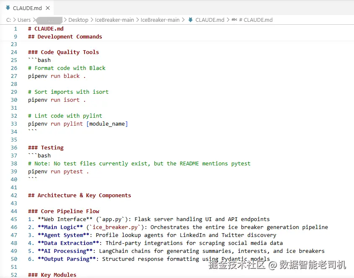Click the heading '### Testing'
Viewport: 354px width, 278px height.
click(46, 147)
